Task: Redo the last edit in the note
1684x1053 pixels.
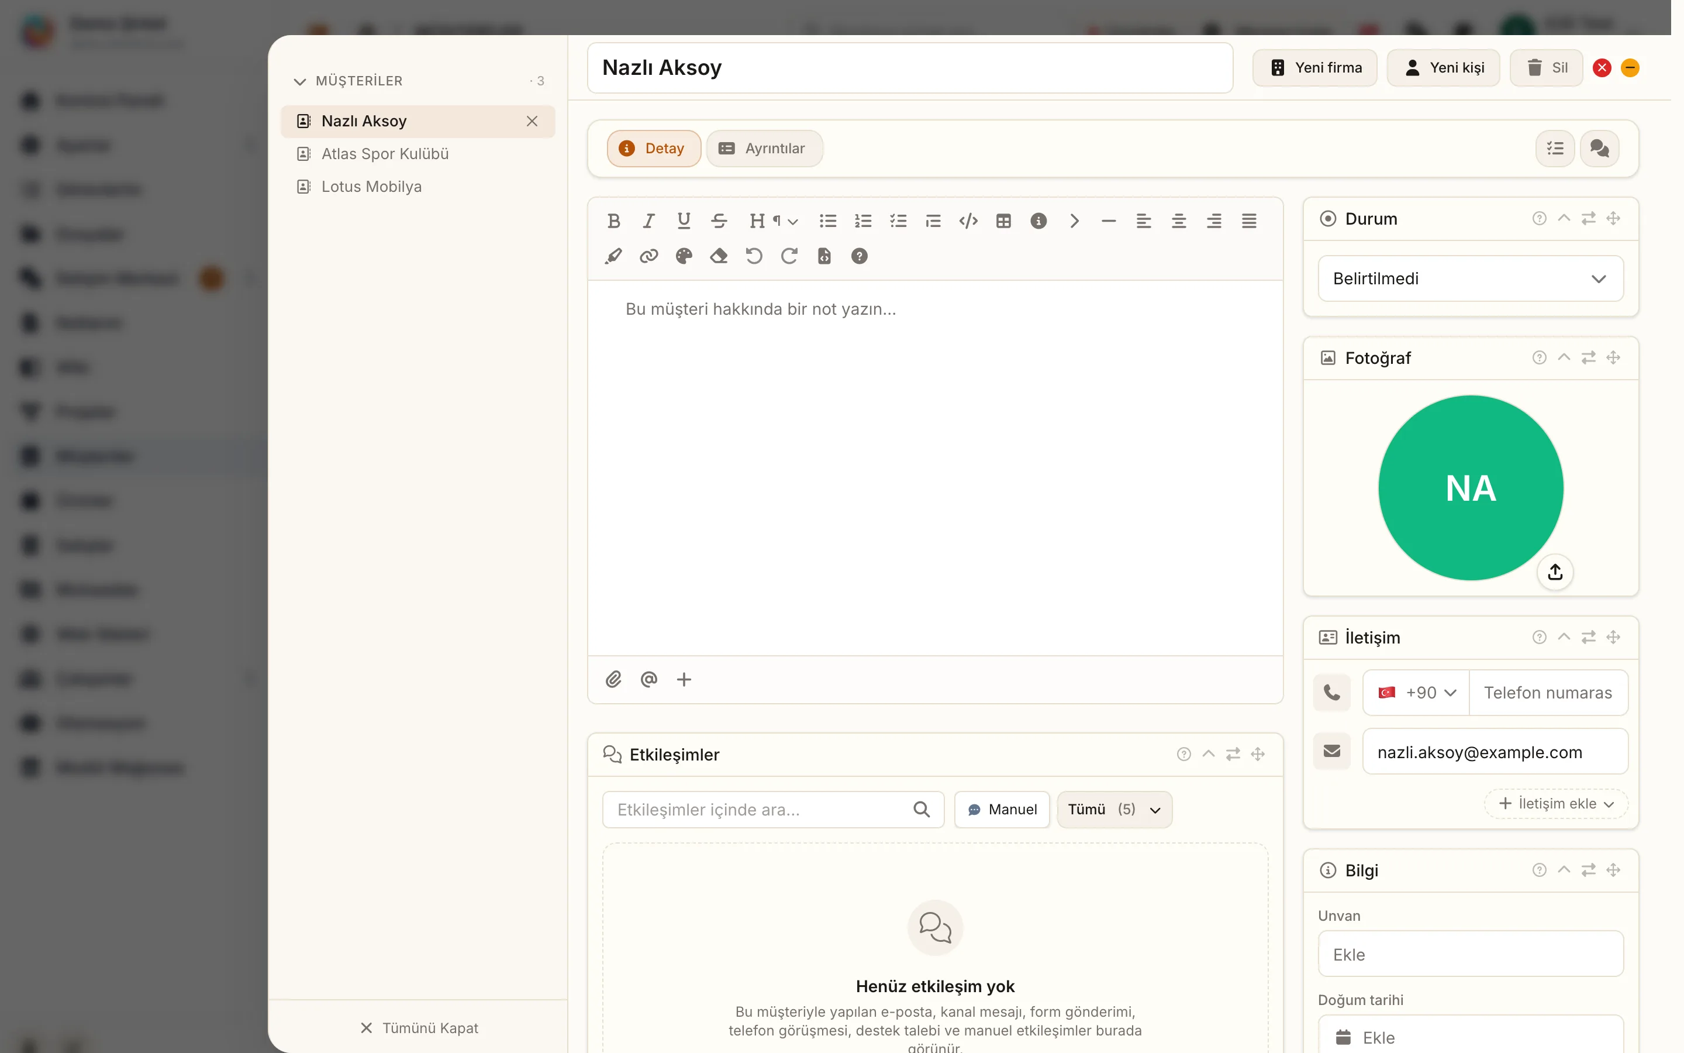Action: (x=789, y=256)
